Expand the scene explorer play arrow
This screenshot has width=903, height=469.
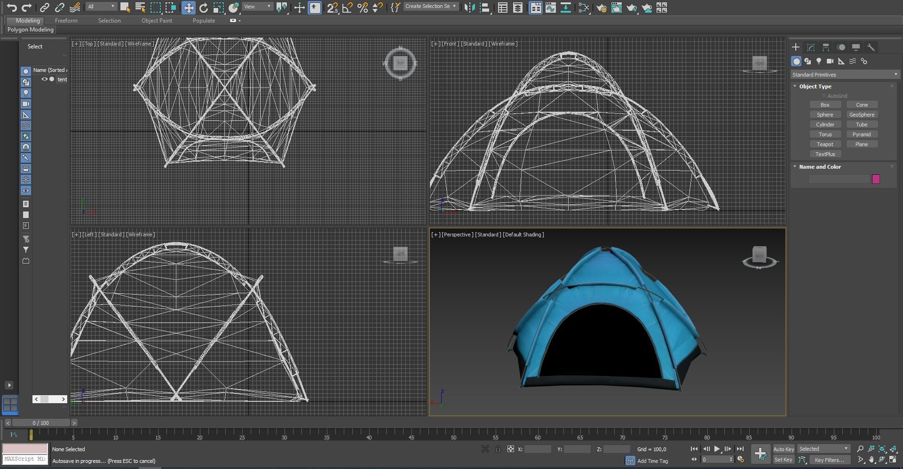(x=9, y=385)
